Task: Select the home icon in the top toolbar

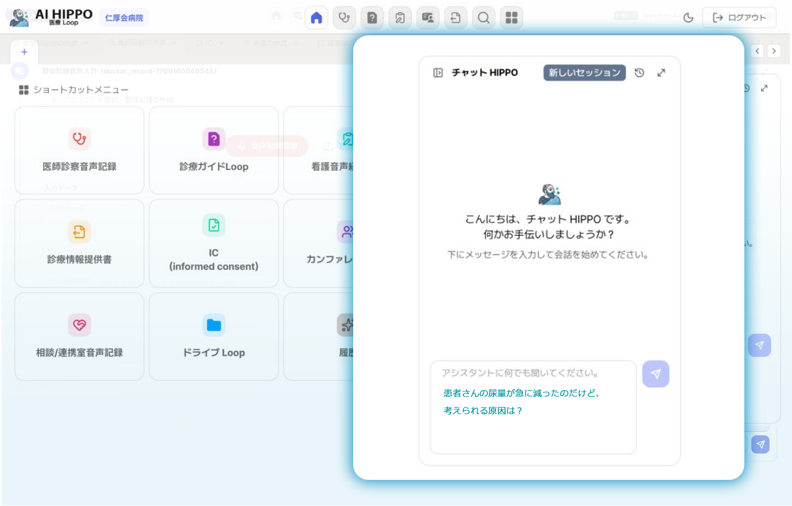Action: click(316, 17)
